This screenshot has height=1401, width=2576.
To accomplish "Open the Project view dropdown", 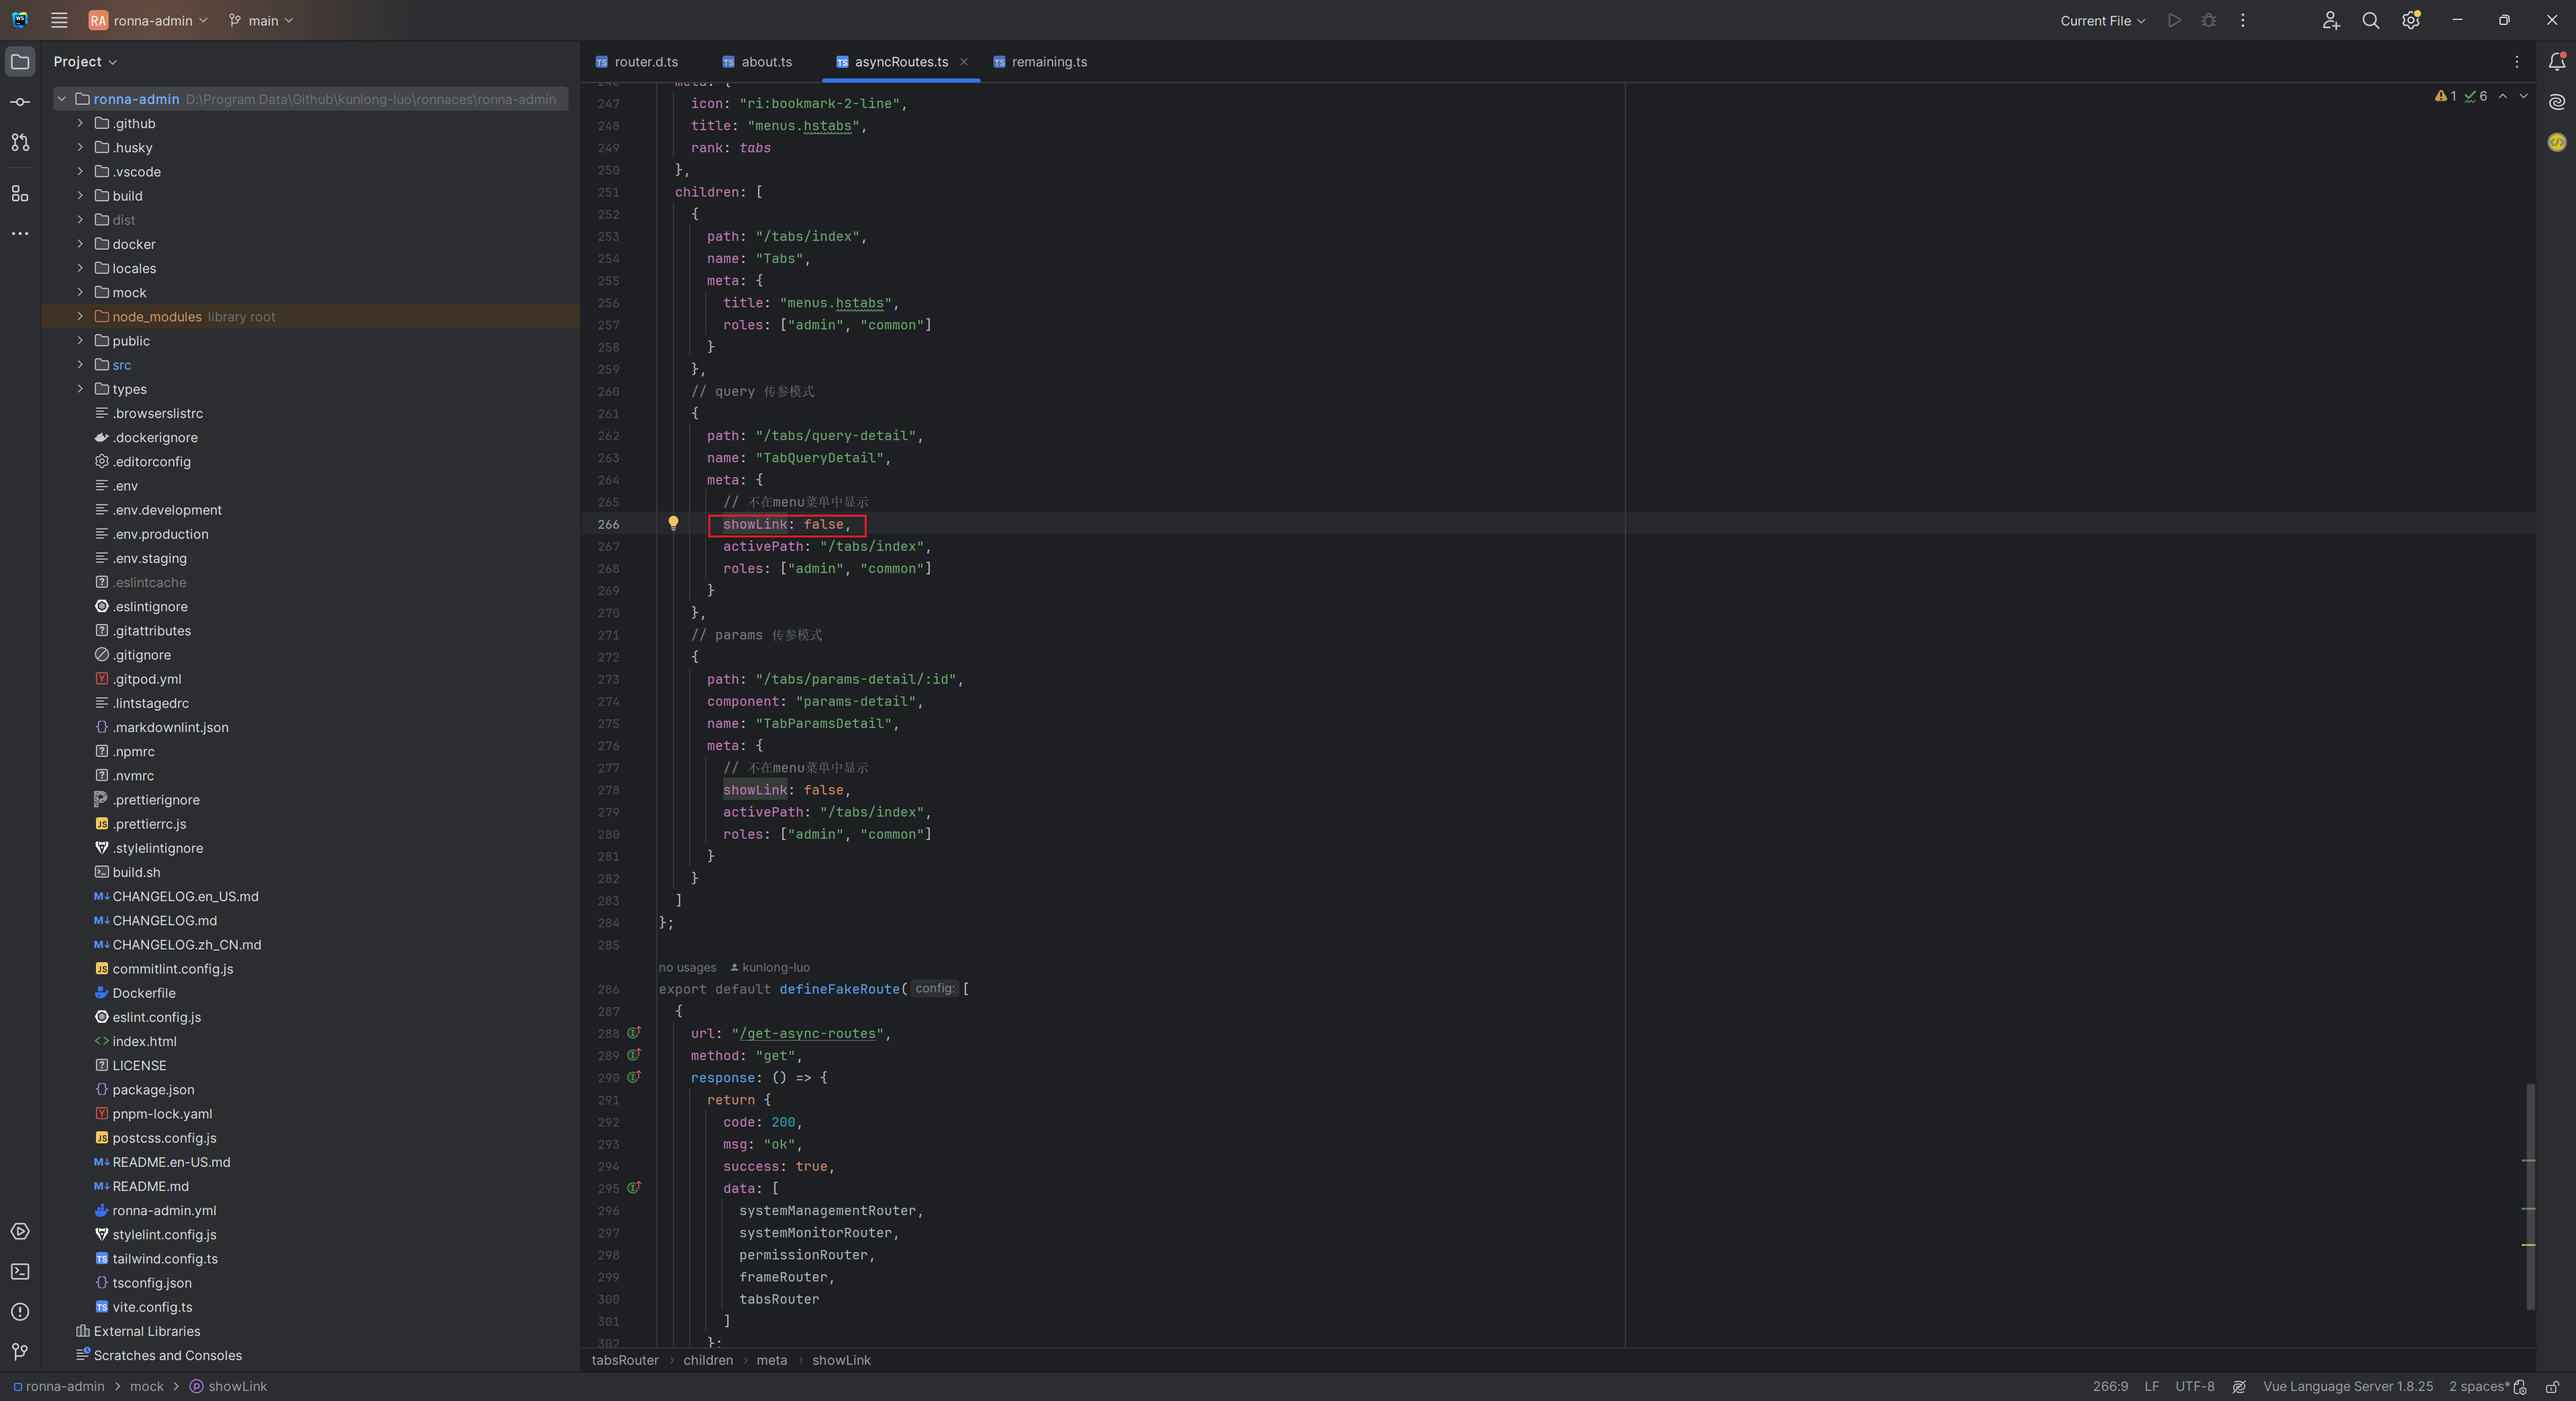I will point(85,62).
